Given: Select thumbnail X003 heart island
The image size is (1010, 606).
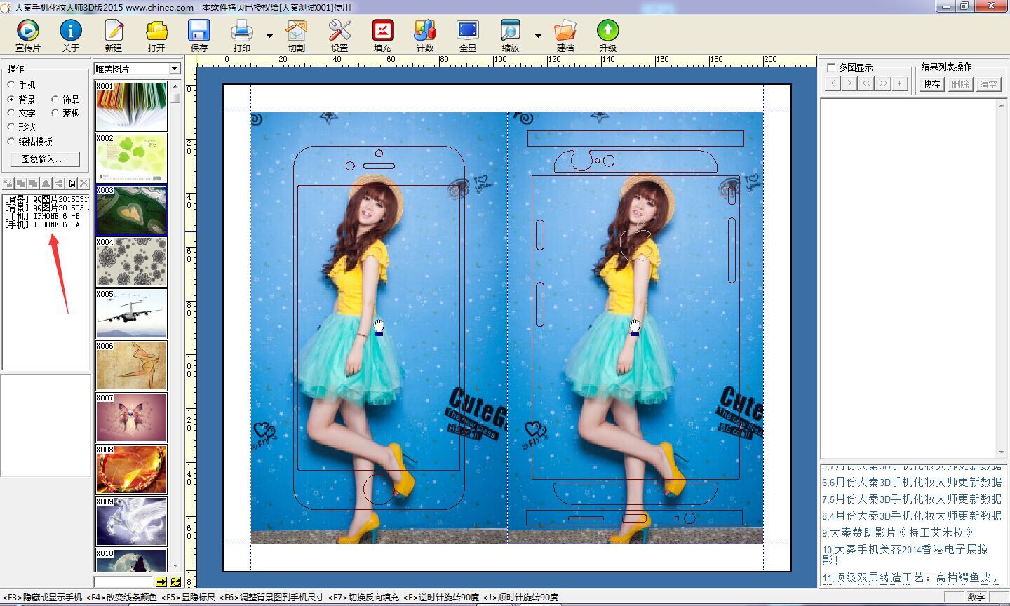Looking at the screenshot, I should tap(131, 210).
